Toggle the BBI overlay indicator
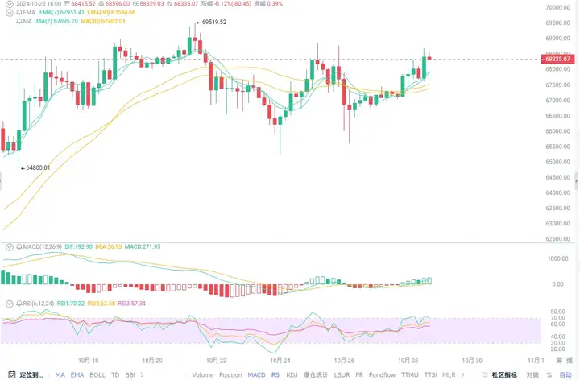Image resolution: width=580 pixels, height=380 pixels. 130,375
